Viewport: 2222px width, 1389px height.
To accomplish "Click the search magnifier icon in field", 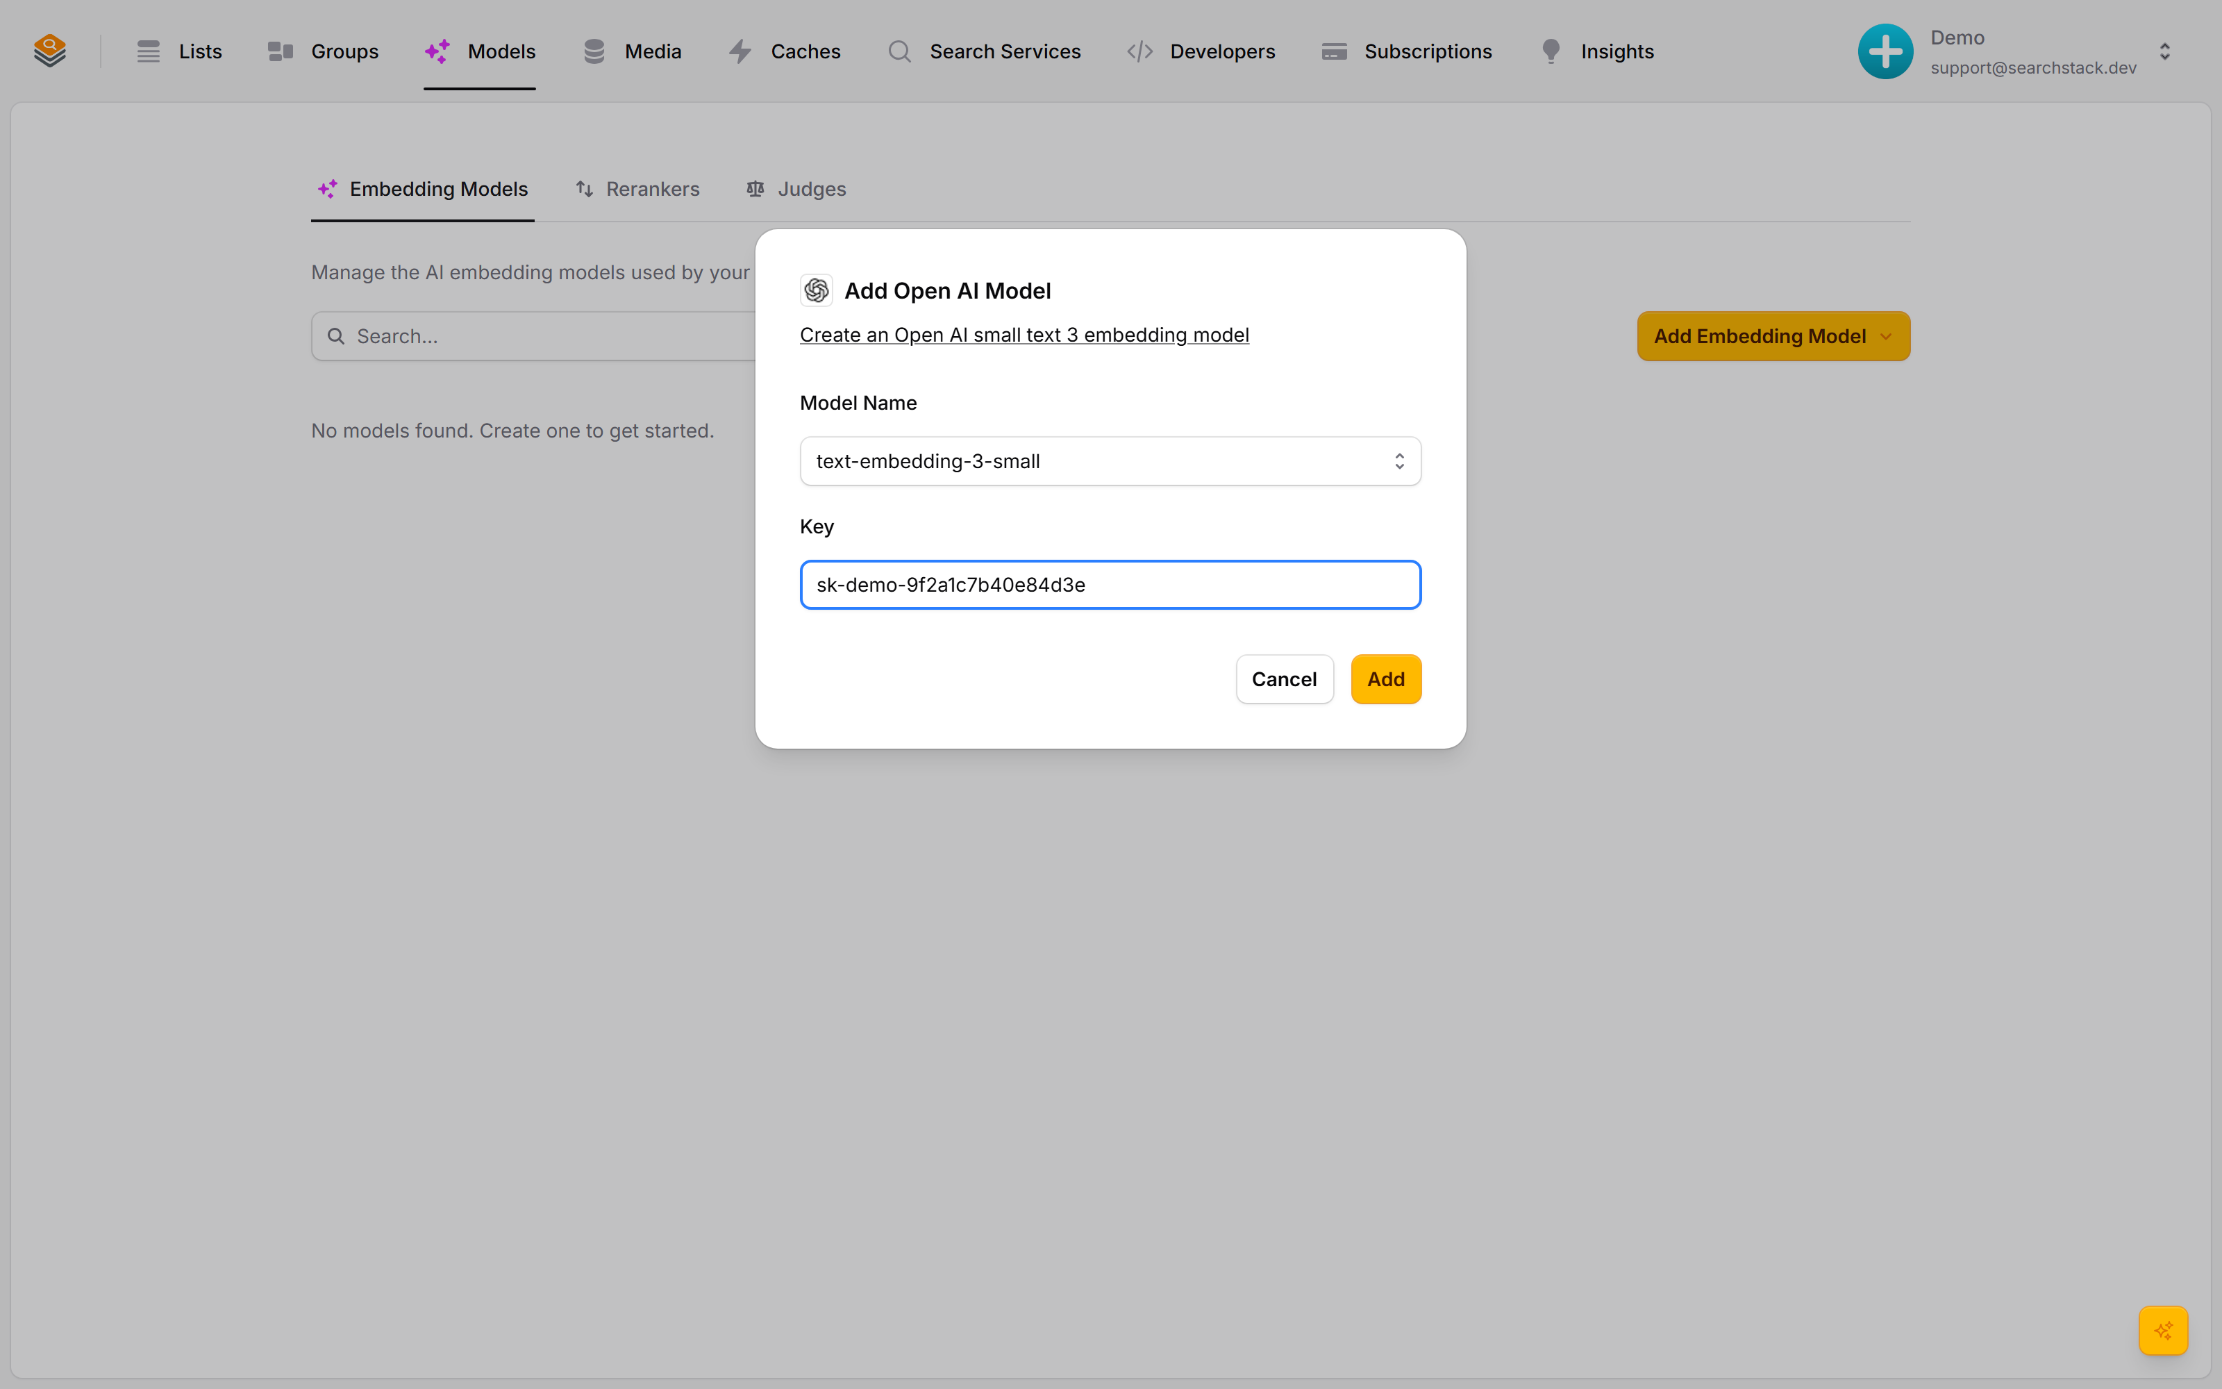I will 336,336.
